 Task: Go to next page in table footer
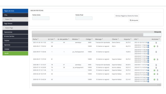tap(160, 85)
